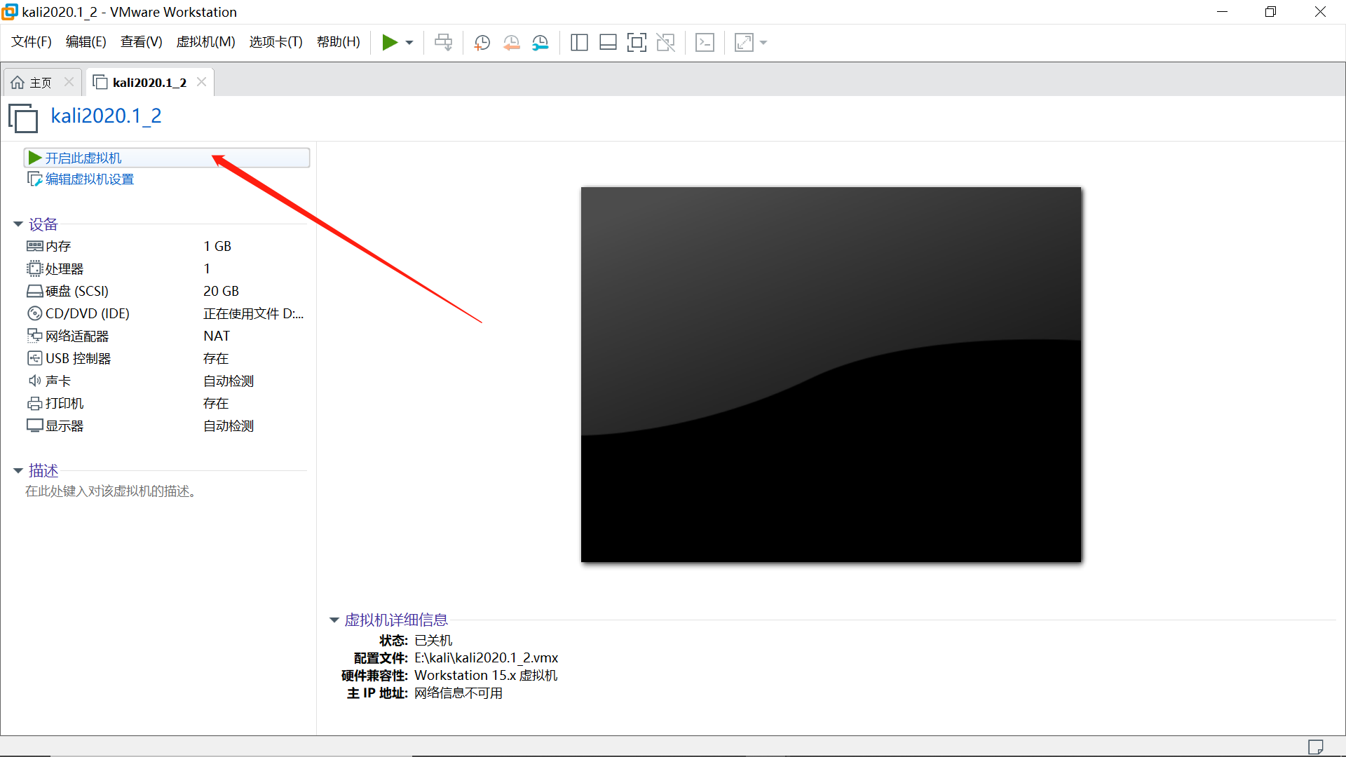Open the stretch guest dropdown arrow
Image resolution: width=1346 pixels, height=757 pixels.
coord(763,43)
